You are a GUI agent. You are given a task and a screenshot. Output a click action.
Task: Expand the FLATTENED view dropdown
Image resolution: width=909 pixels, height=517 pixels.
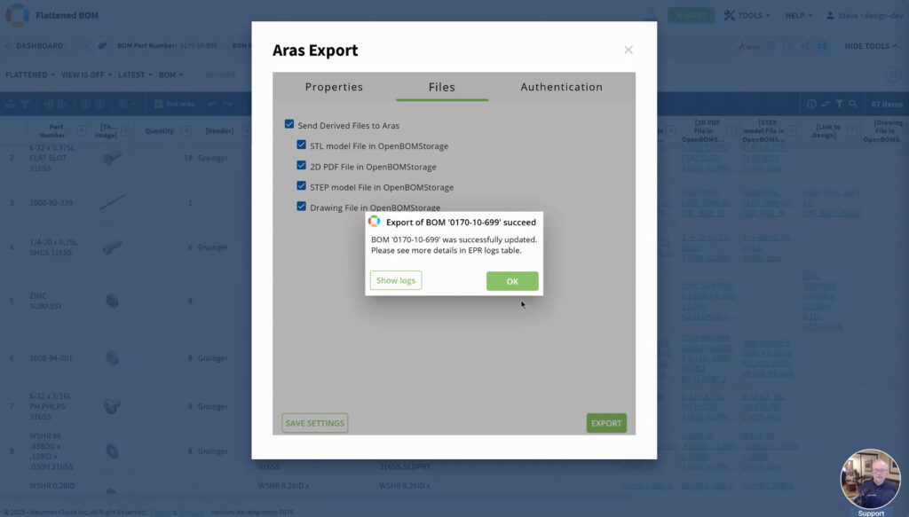[x=30, y=74]
